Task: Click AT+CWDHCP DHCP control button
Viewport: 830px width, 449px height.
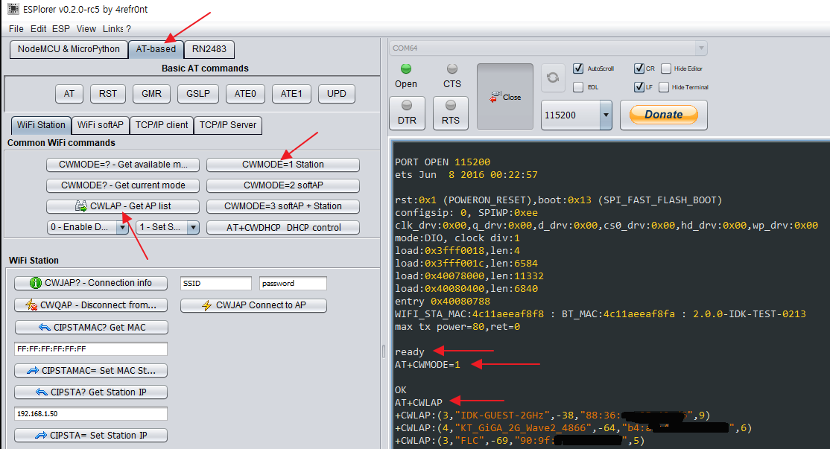Action: tap(283, 228)
